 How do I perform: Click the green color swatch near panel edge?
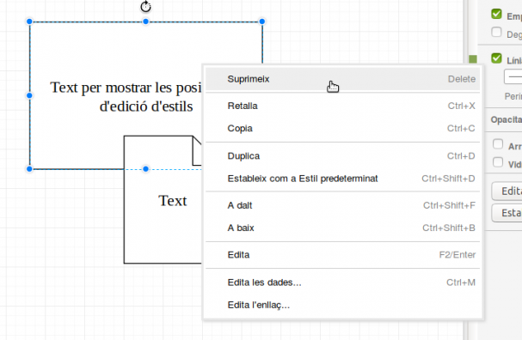[473, 59]
